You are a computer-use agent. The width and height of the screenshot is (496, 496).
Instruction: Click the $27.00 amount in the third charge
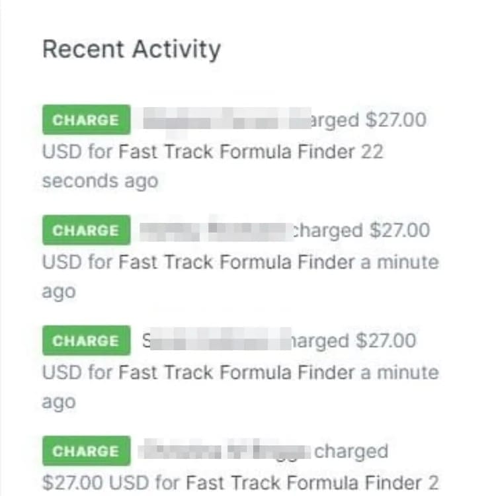pos(386,341)
